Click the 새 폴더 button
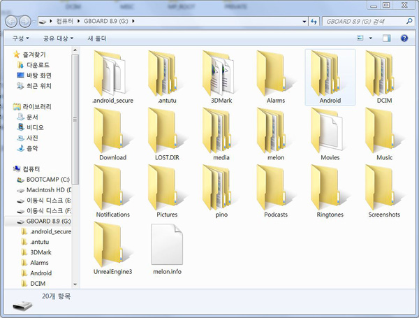419x318 pixels. [97, 38]
